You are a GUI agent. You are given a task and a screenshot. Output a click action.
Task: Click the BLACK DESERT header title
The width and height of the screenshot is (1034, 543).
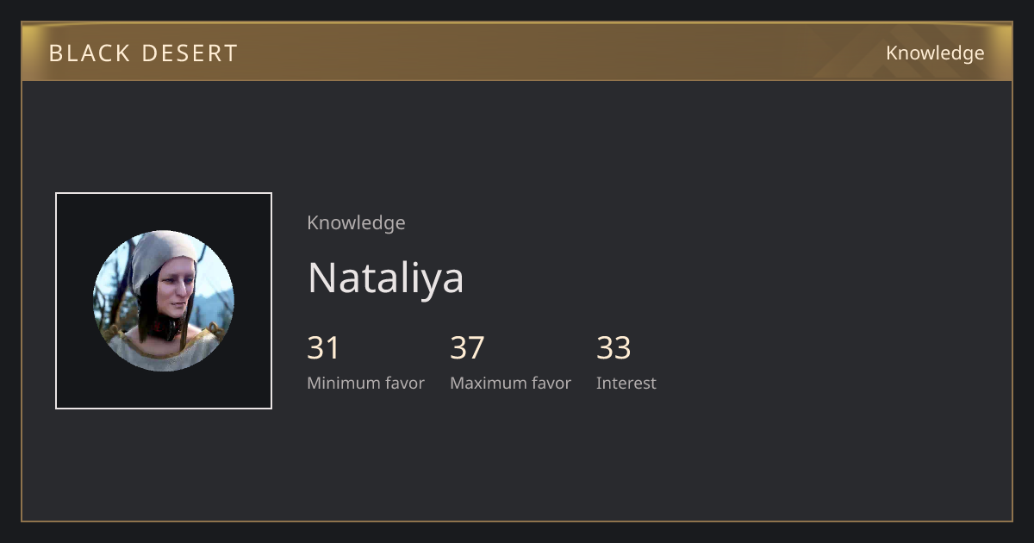(143, 53)
